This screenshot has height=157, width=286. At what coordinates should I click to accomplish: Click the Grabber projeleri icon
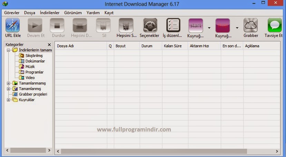15,94
